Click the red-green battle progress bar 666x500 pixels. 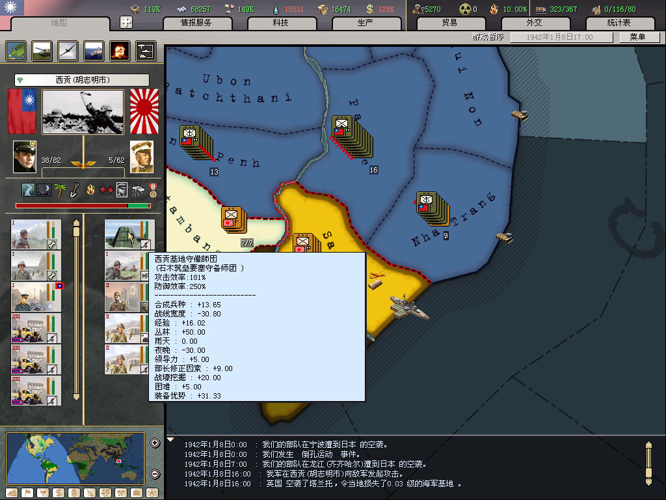tap(83, 206)
